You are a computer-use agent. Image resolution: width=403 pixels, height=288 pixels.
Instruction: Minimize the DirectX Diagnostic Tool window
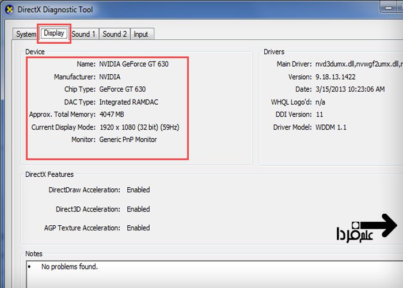tap(389, 7)
